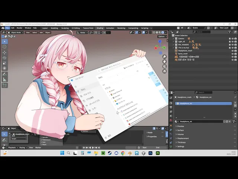Hide kamo_mesh in viewport via eye icon

[x=232, y=54]
